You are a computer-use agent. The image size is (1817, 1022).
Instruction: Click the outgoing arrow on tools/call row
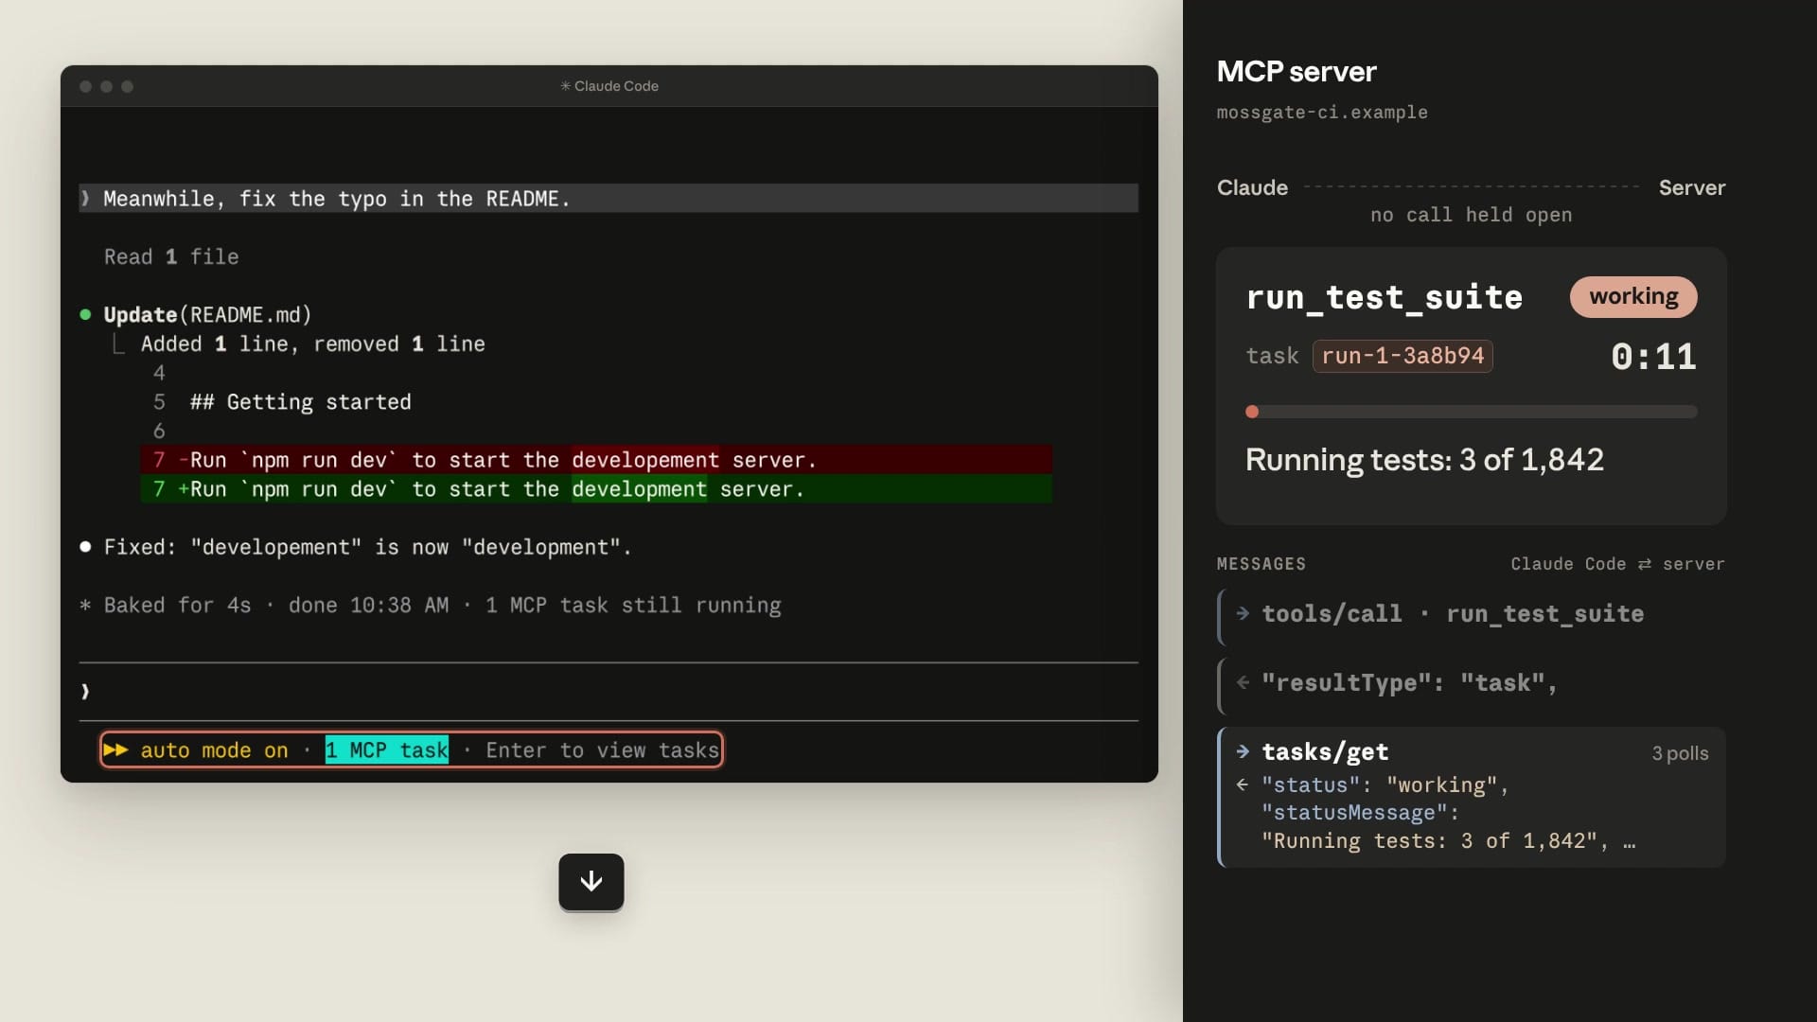coord(1243,613)
